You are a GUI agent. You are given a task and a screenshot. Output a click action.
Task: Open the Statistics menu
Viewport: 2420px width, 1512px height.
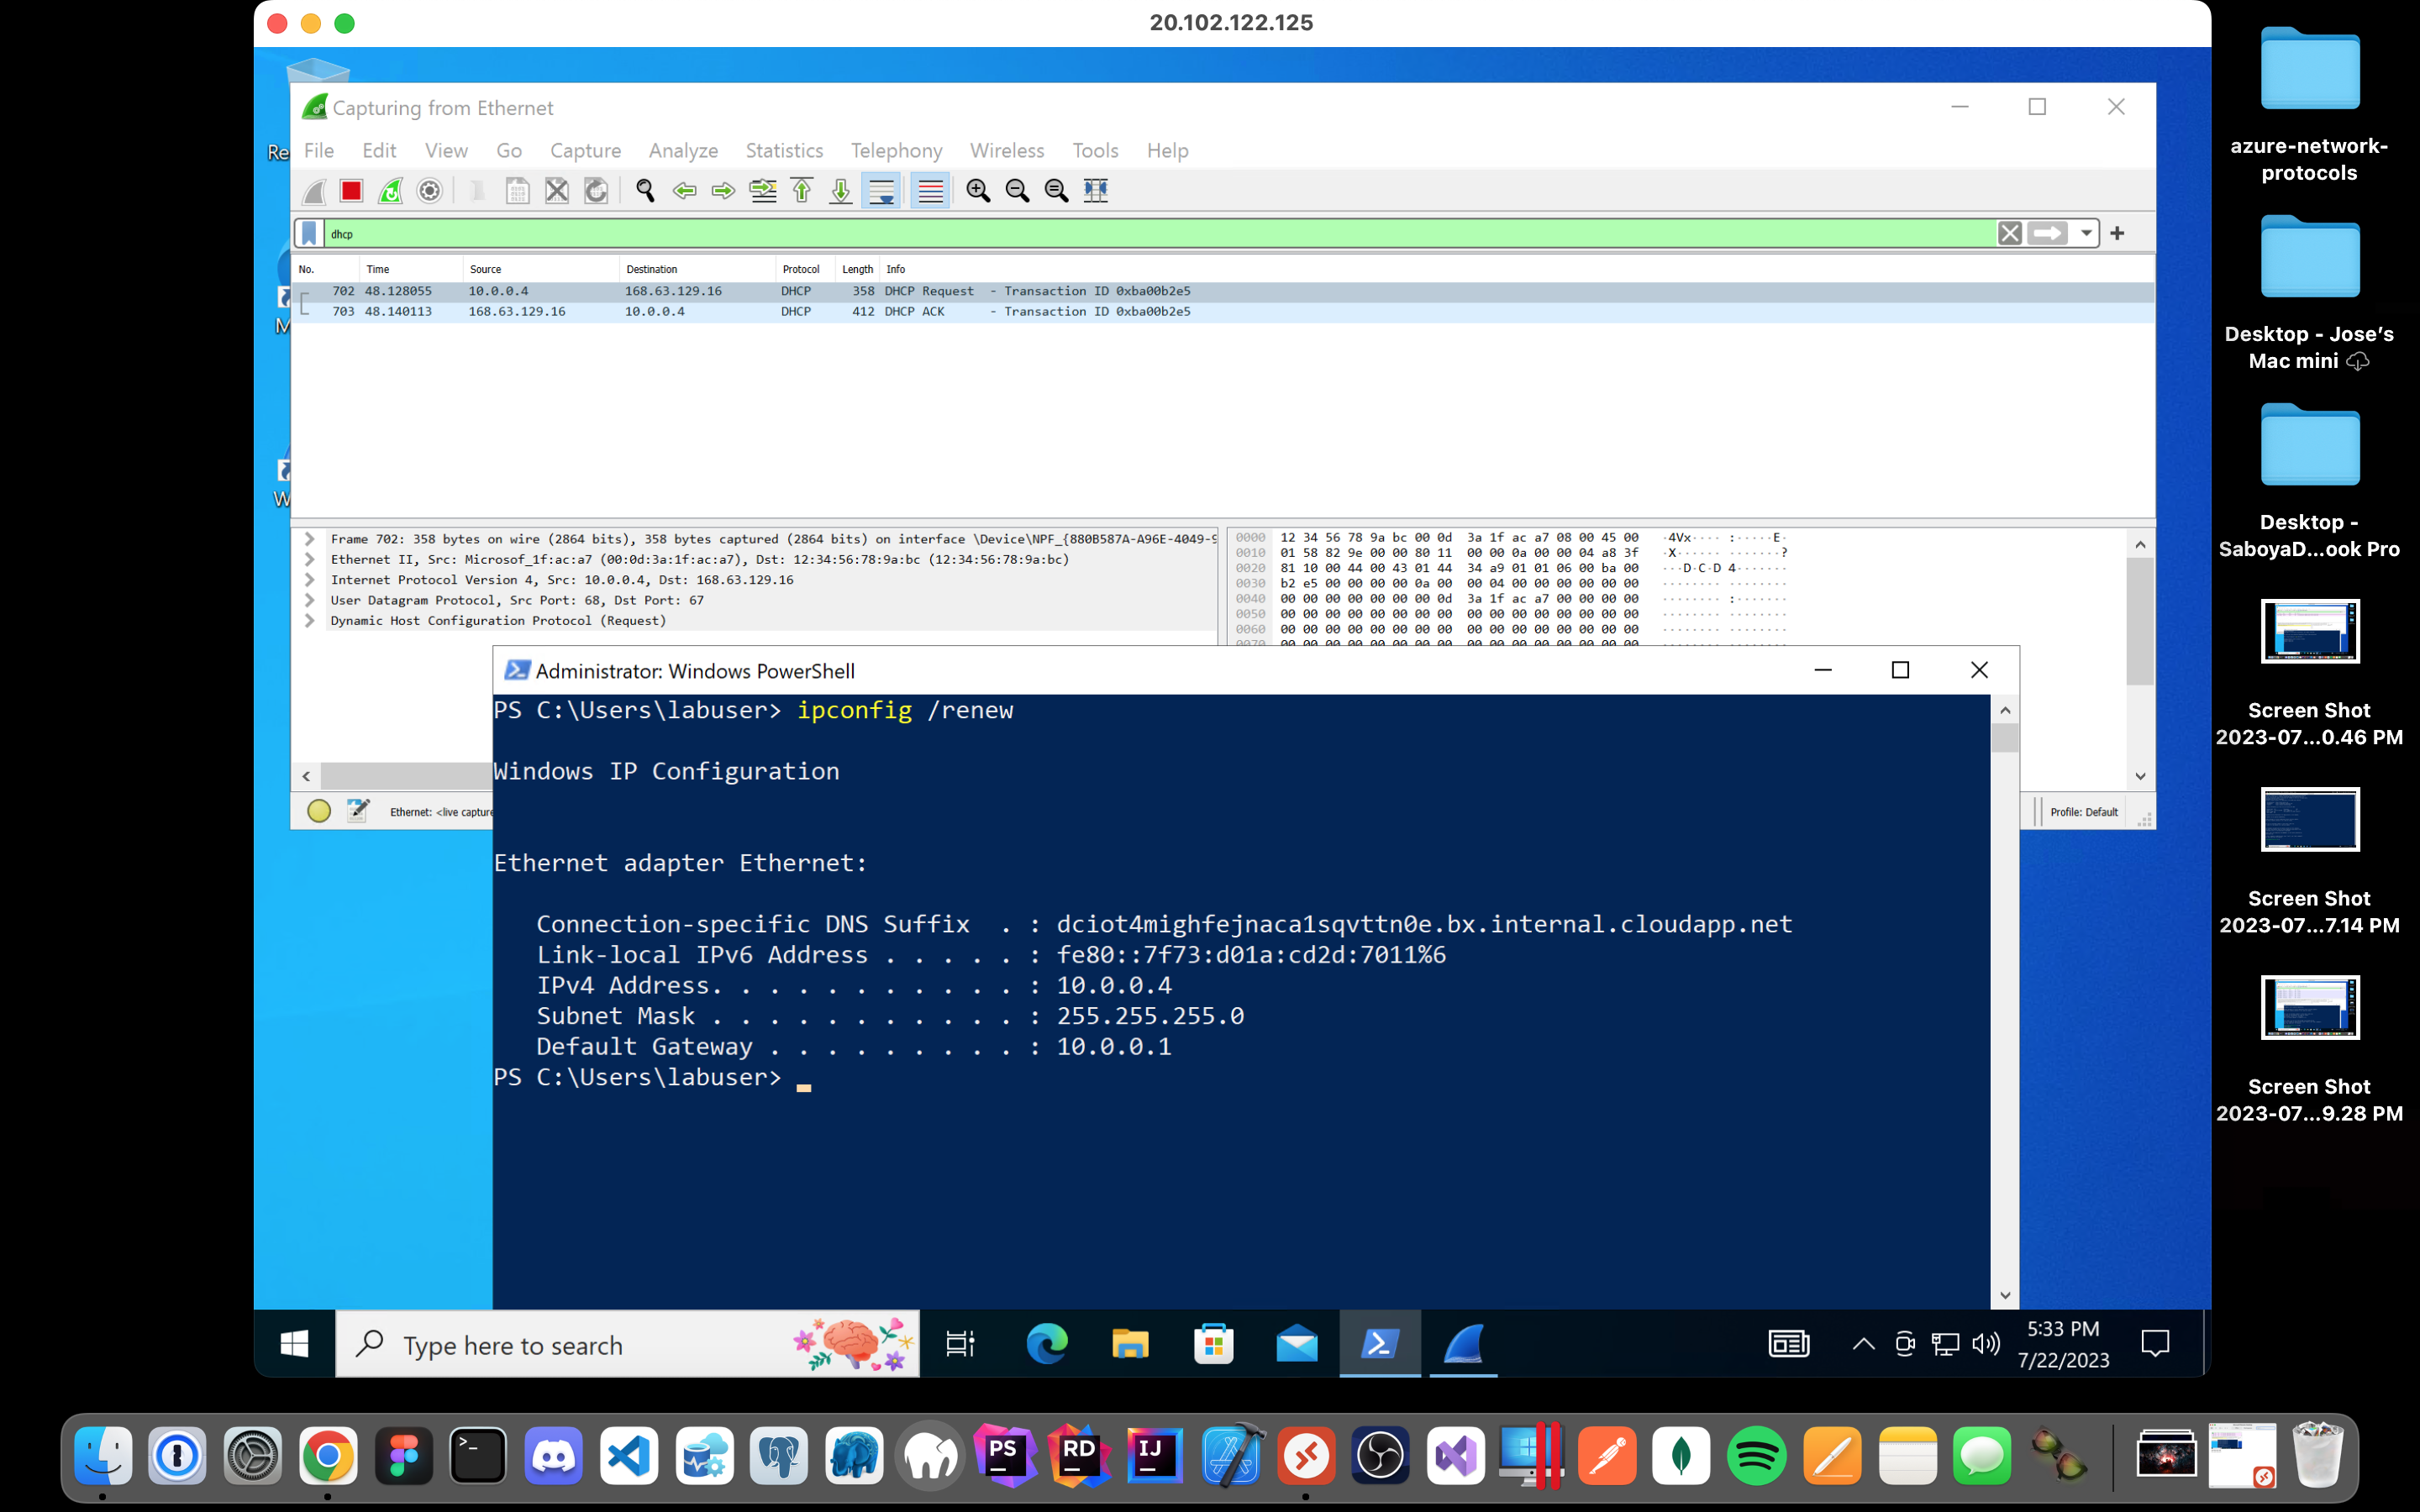pyautogui.click(x=783, y=150)
